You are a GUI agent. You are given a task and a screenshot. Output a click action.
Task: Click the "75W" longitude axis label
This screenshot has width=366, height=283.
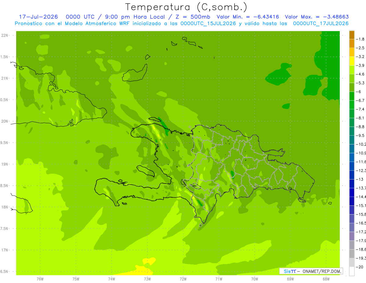[x=76, y=279]
